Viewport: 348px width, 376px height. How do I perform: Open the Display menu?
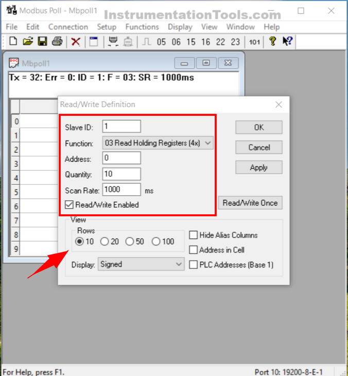click(180, 27)
